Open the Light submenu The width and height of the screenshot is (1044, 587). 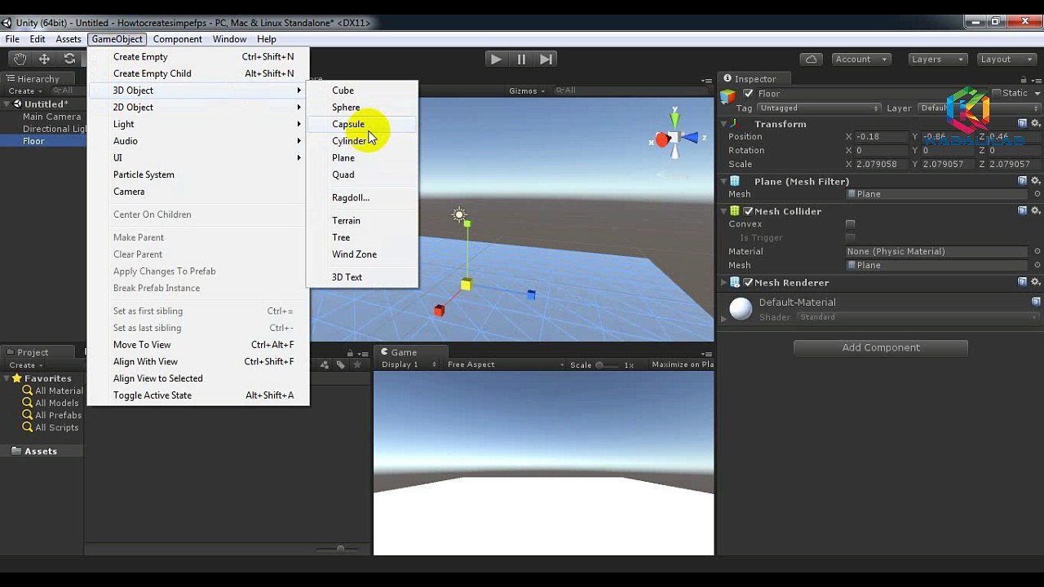(198, 124)
